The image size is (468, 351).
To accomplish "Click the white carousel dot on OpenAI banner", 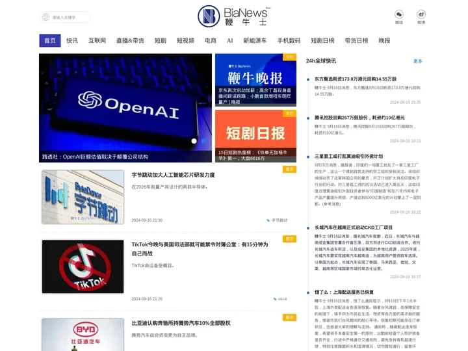I will pos(194,141).
